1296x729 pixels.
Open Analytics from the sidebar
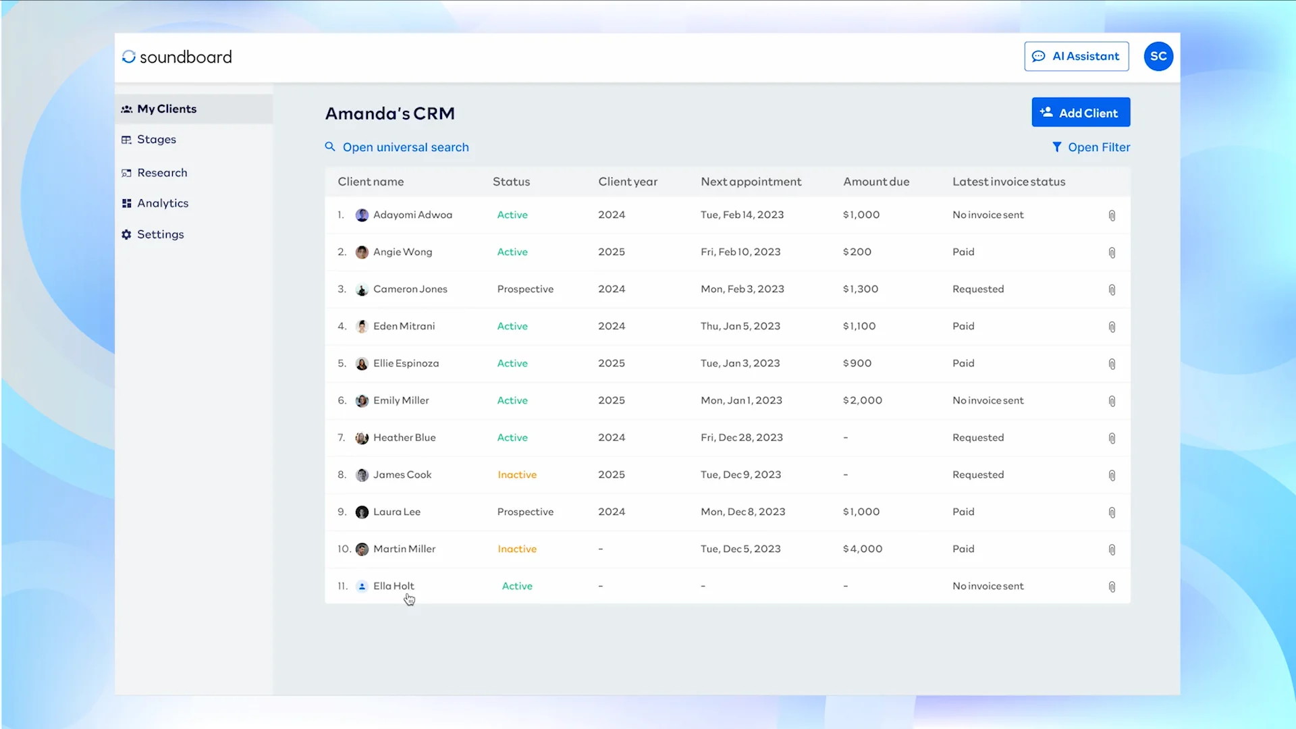pyautogui.click(x=163, y=203)
